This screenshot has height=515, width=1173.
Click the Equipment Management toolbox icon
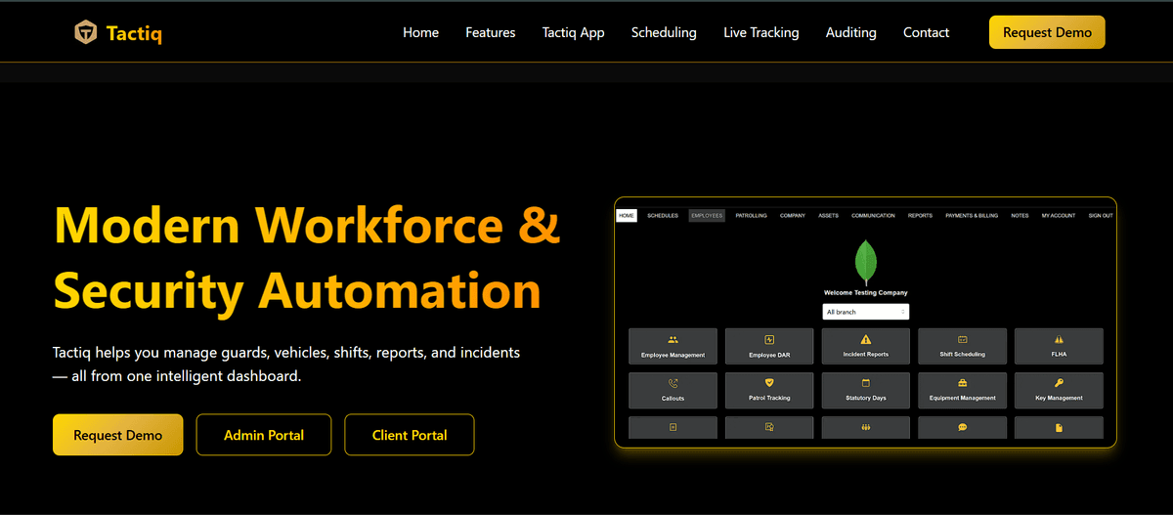pos(962,383)
